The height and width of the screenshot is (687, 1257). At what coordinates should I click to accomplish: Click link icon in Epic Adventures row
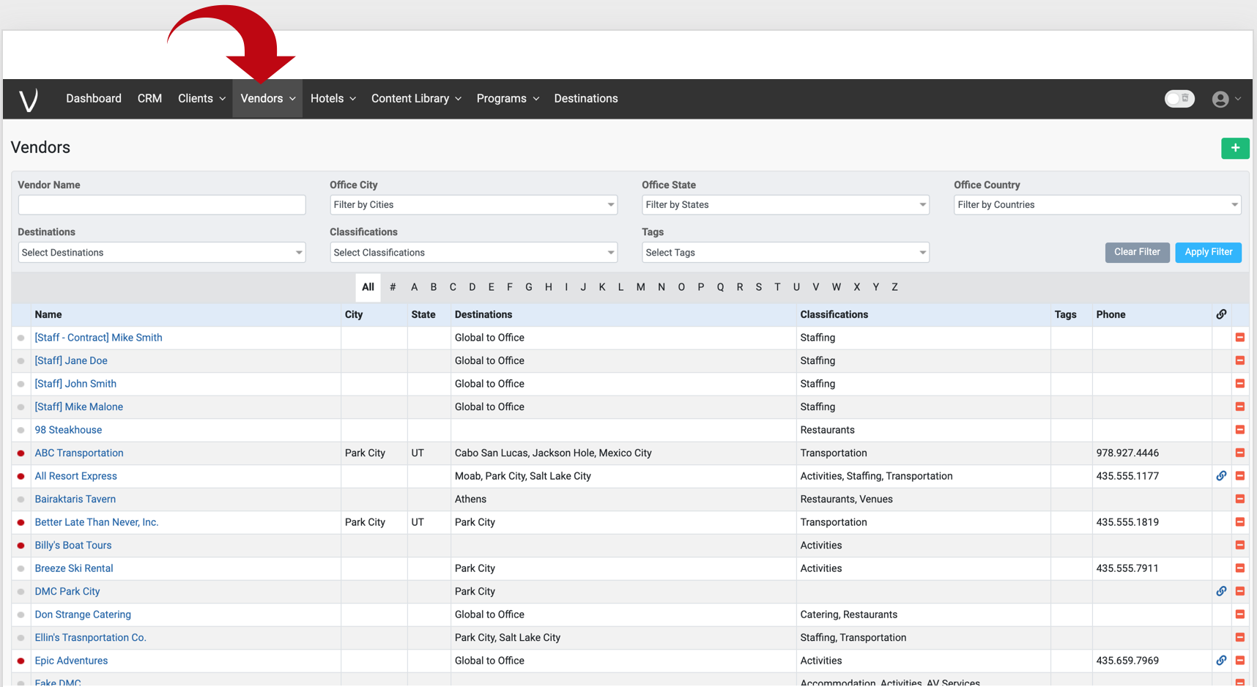pos(1221,661)
